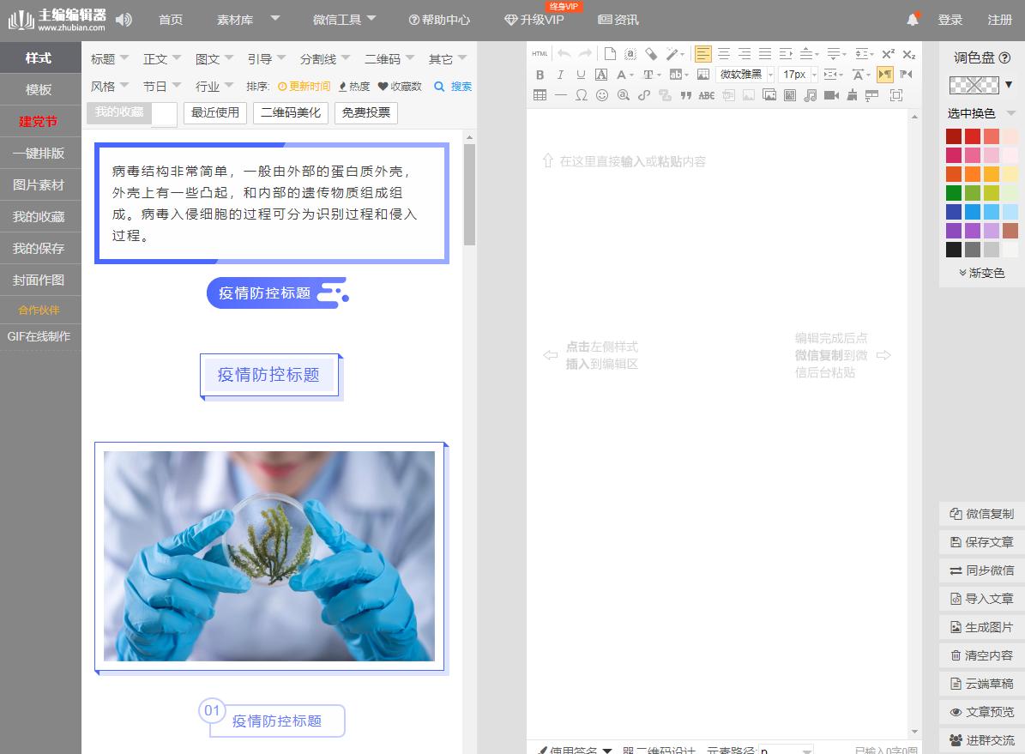Click the undo arrow in the editor toolbar
The image size is (1025, 754).
565,53
